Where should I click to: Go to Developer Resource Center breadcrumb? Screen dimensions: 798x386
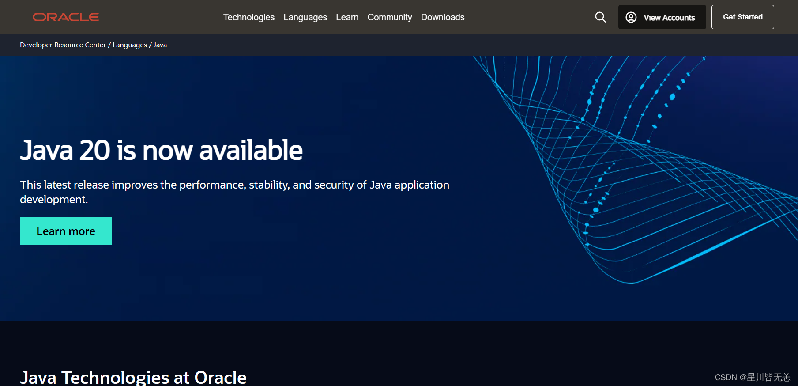63,45
